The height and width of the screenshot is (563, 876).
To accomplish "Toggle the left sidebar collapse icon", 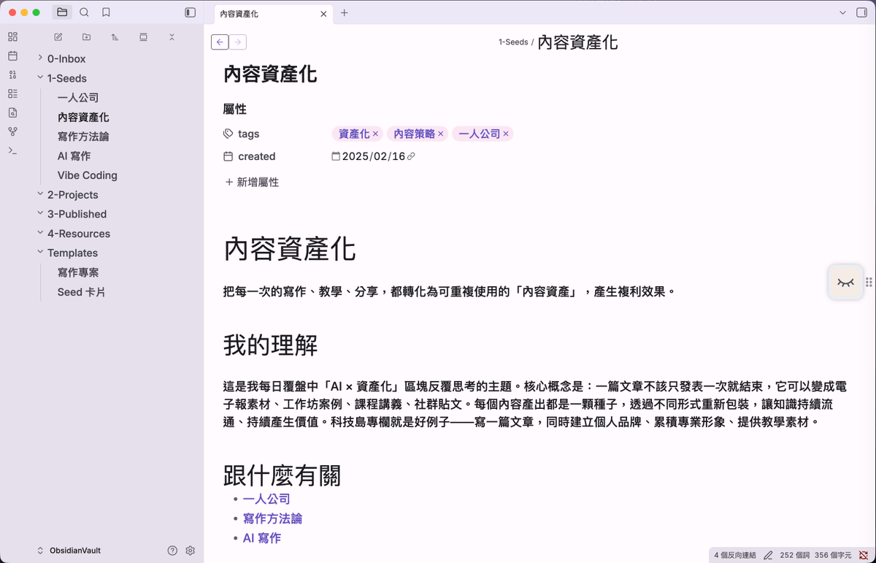I will (190, 12).
